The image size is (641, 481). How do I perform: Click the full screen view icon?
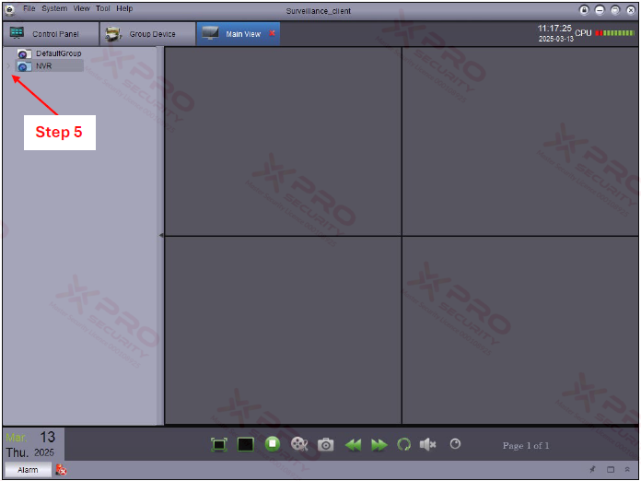coord(219,444)
